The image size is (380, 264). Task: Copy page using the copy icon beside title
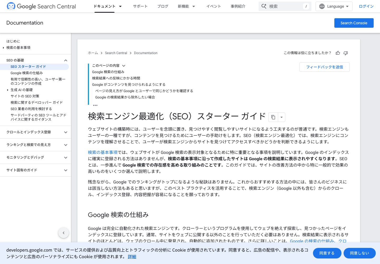click(x=273, y=117)
